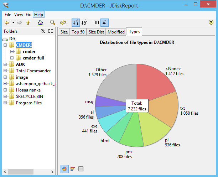Expand the ashampoo_getback folder
Viewport: 218px width, 177px height.
[x=5, y=83]
